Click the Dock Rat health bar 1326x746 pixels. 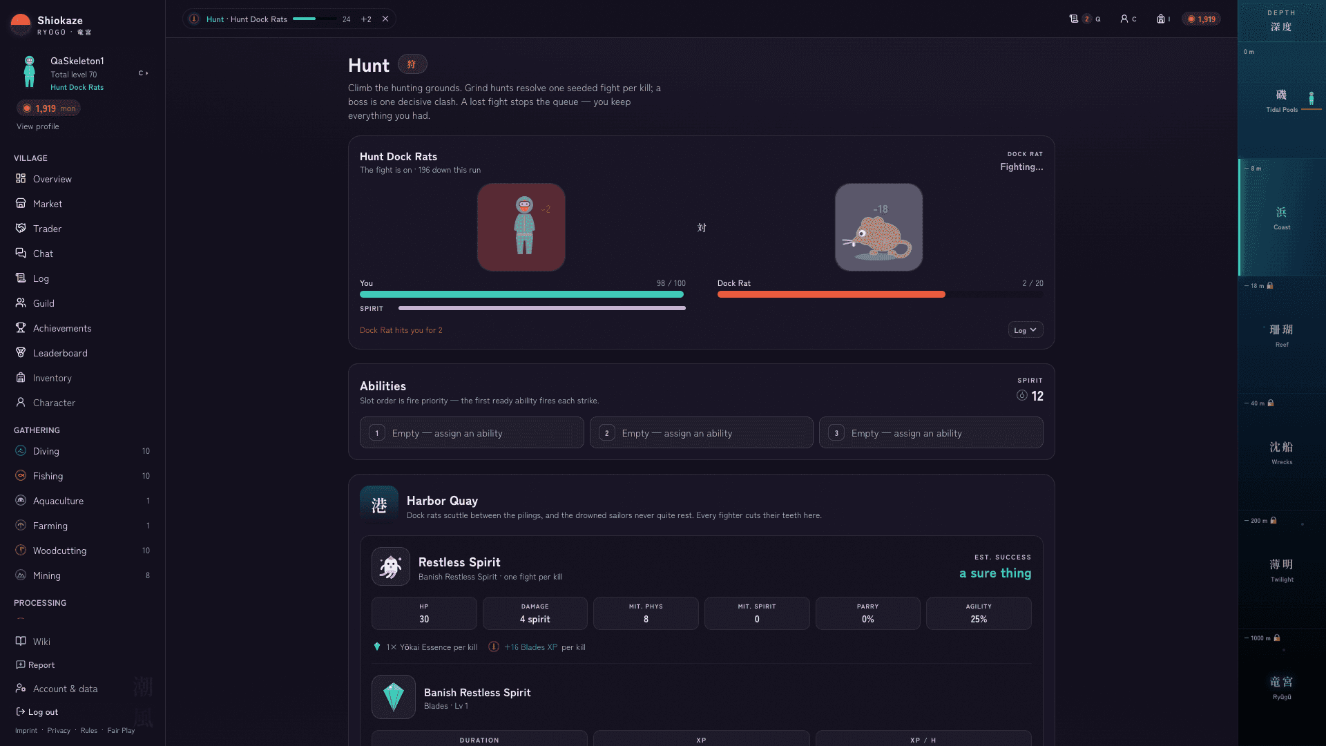pyautogui.click(x=880, y=294)
